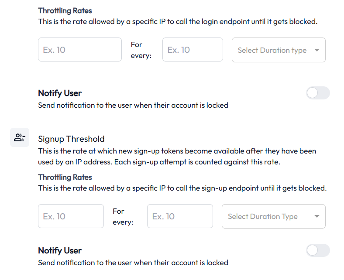Click the login endpoint rate description text
This screenshot has height=280, width=344.
tap(178, 21)
